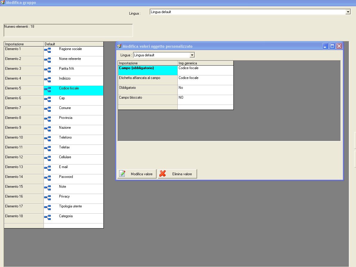
Task: Click the tree icon beside Cellulare
Action: click(47, 158)
